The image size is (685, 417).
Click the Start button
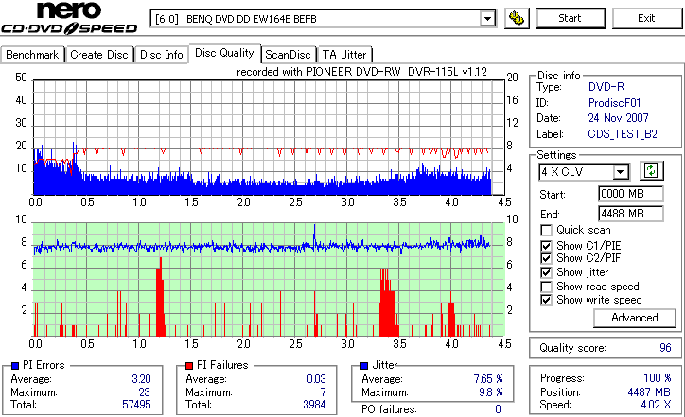[571, 18]
